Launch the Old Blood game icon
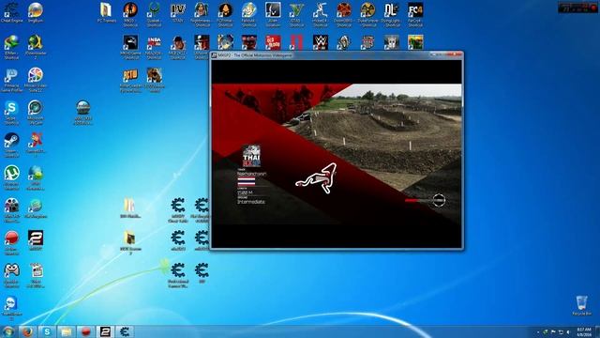 (273, 42)
